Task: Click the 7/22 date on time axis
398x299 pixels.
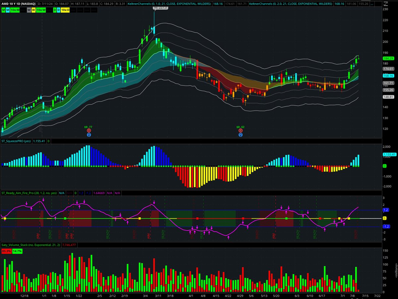Action: point(377,295)
